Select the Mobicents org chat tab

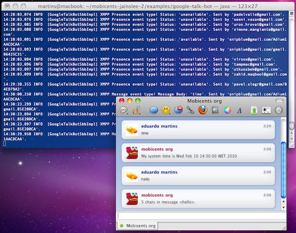point(138,226)
